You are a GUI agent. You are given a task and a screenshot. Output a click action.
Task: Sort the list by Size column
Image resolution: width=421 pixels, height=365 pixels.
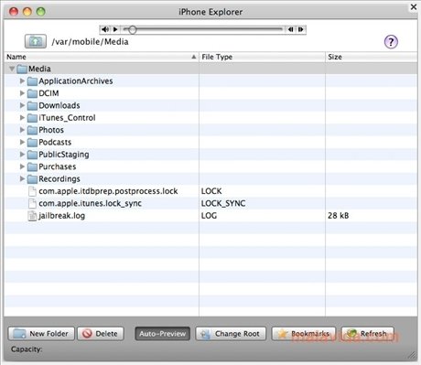(372, 57)
